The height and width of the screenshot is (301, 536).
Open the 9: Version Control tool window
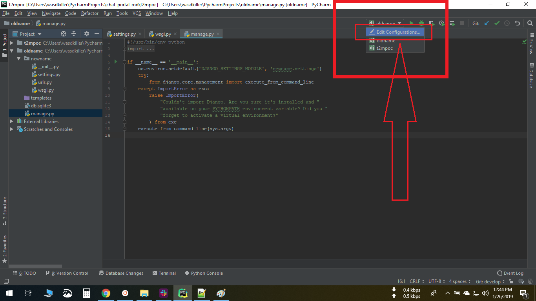[67, 273]
